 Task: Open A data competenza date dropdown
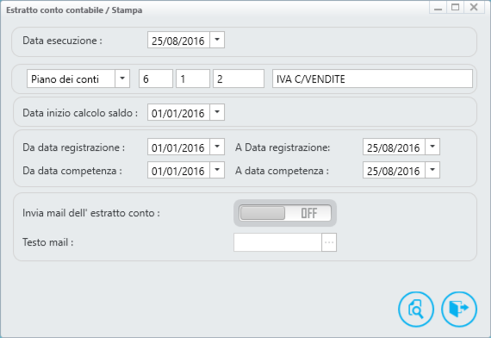point(432,170)
